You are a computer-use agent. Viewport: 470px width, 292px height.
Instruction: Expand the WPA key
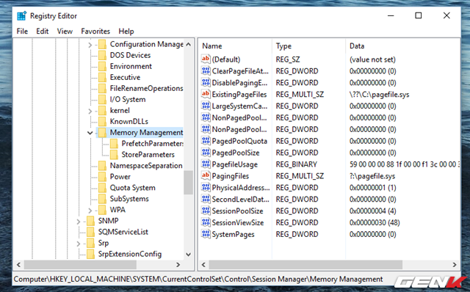[90, 211]
